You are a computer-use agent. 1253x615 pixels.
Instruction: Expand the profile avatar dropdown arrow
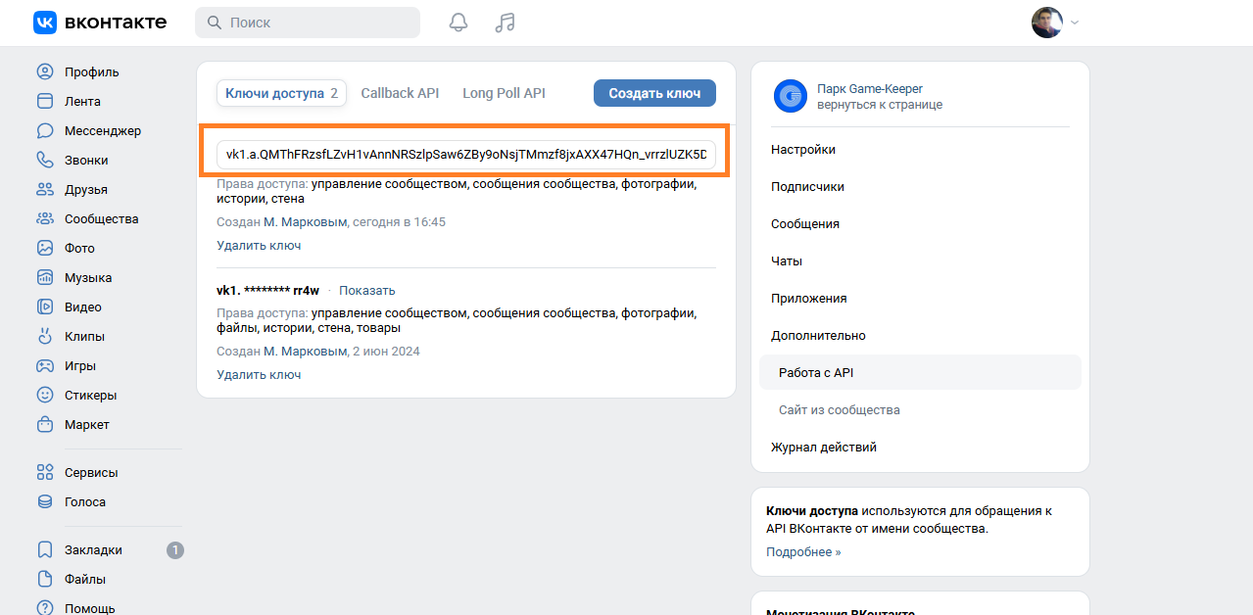pos(1075,23)
